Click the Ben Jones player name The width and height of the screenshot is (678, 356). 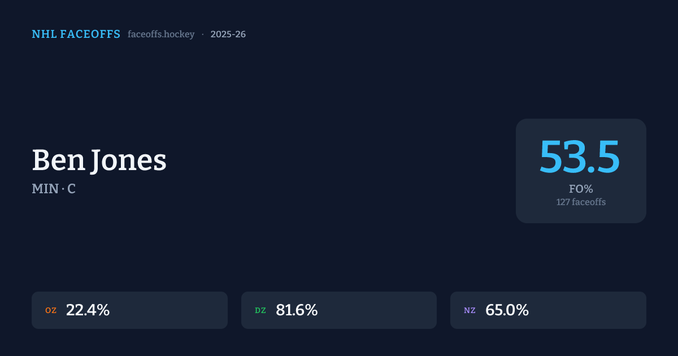[99, 160]
